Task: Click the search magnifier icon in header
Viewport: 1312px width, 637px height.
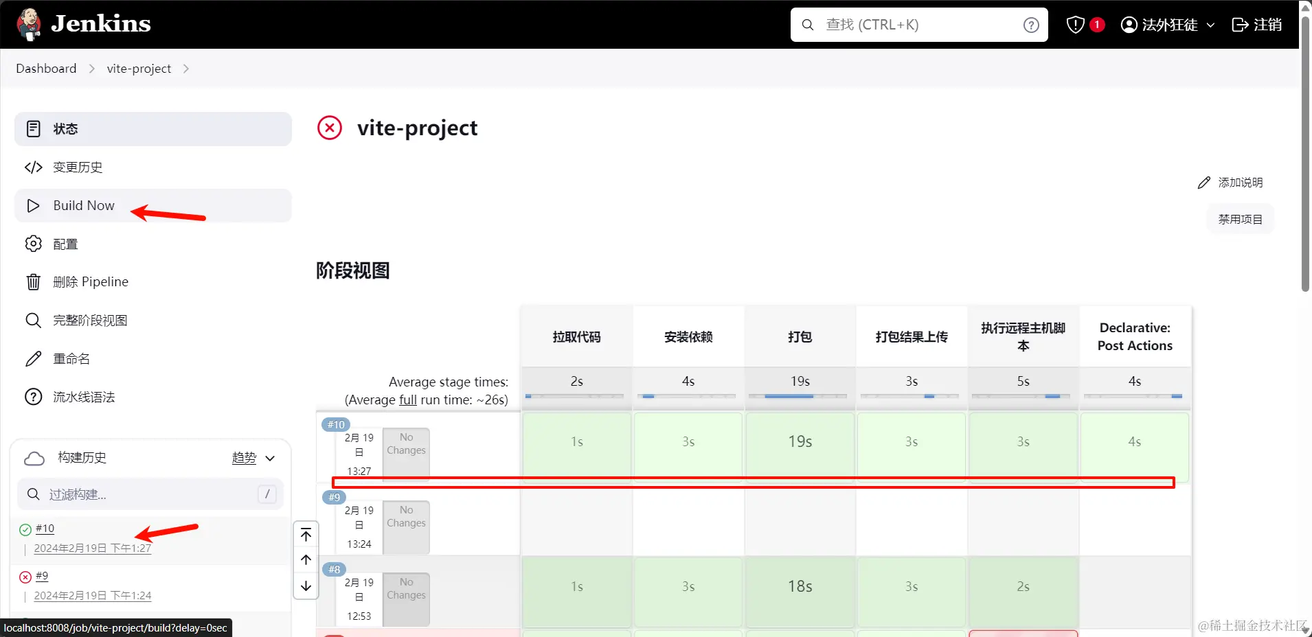Action: point(808,25)
